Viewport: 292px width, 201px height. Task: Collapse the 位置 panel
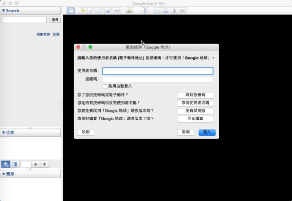click(x=4, y=132)
